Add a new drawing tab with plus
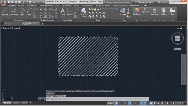The height and width of the screenshot is (106, 188). (x=42, y=24)
